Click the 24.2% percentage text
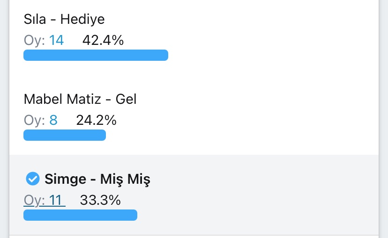This screenshot has height=238, width=388. pos(96,121)
